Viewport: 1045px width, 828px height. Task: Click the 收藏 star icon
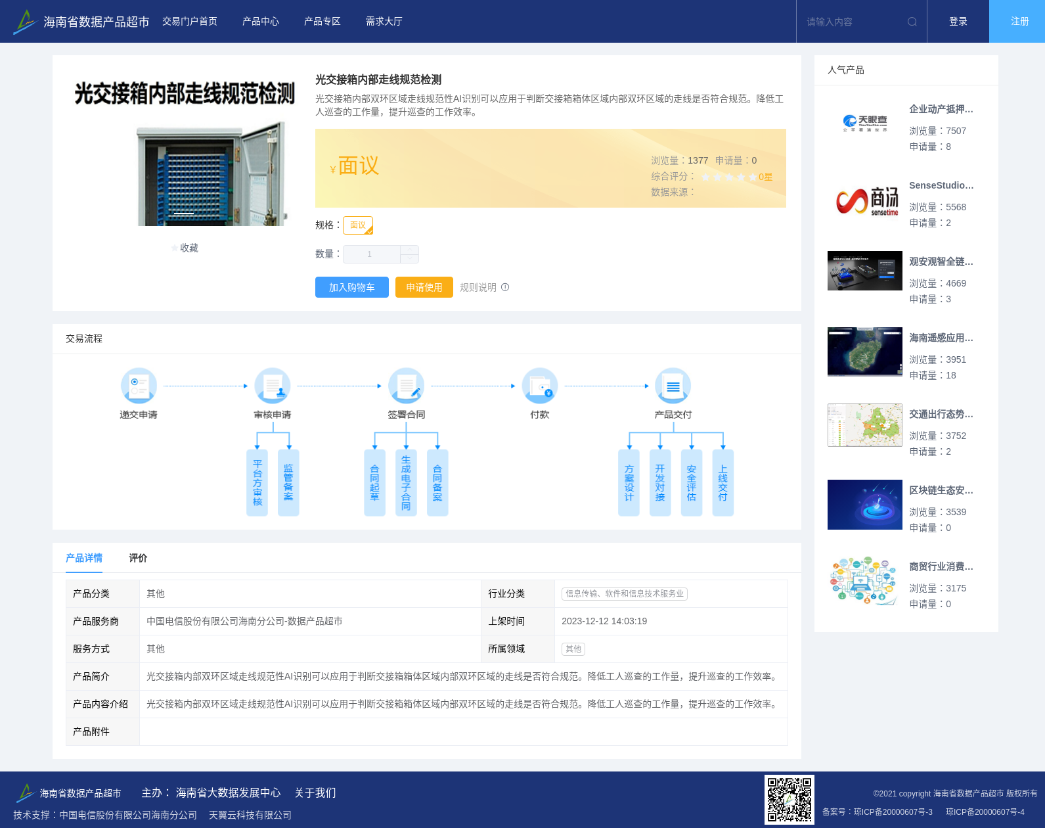click(175, 248)
